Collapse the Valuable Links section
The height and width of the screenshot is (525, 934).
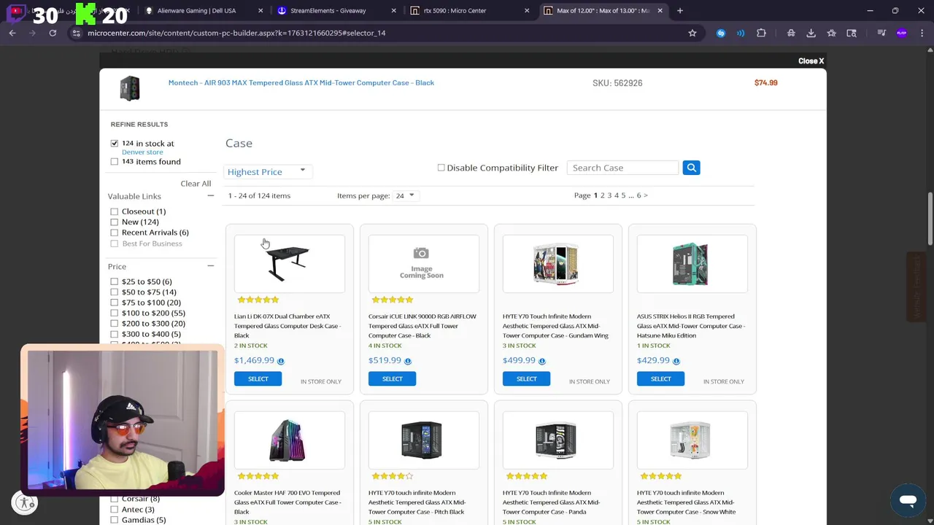tap(210, 196)
